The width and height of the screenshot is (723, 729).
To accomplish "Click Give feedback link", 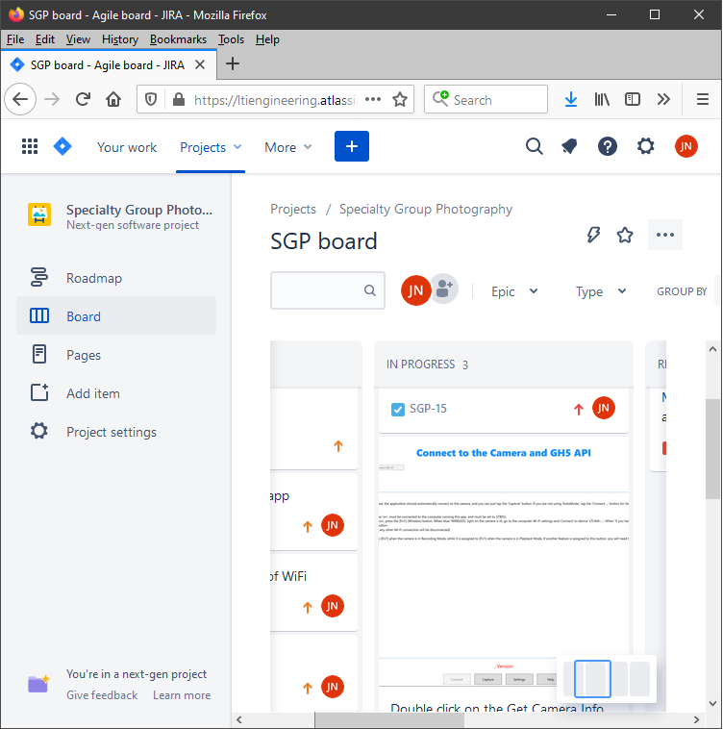I will pos(102,695).
